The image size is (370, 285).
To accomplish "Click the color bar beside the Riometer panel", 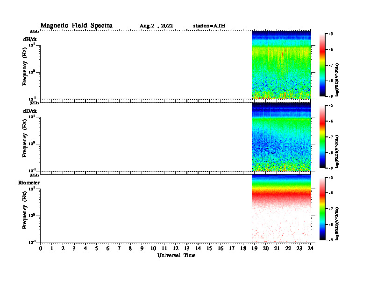I will 322,209.
